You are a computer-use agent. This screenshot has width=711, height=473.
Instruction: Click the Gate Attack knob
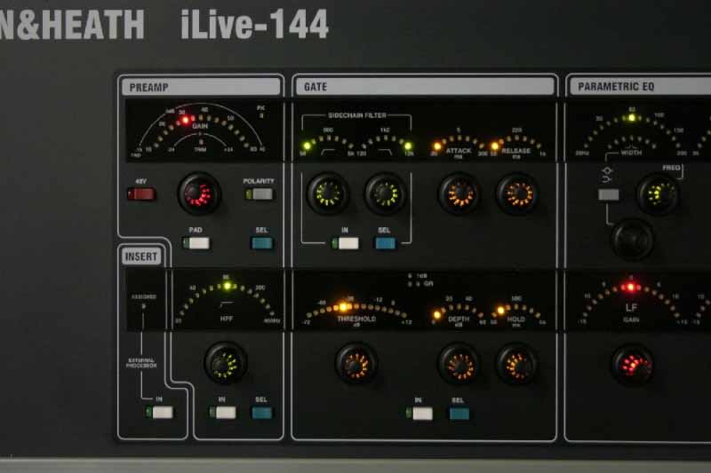coord(459,193)
